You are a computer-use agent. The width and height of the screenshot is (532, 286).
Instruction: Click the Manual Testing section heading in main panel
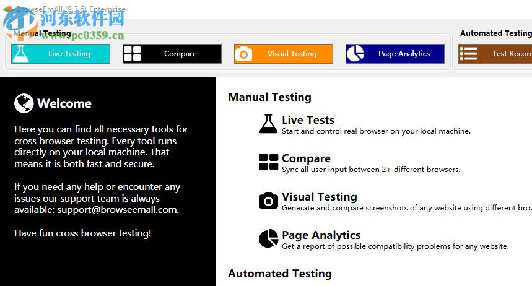[x=270, y=97]
